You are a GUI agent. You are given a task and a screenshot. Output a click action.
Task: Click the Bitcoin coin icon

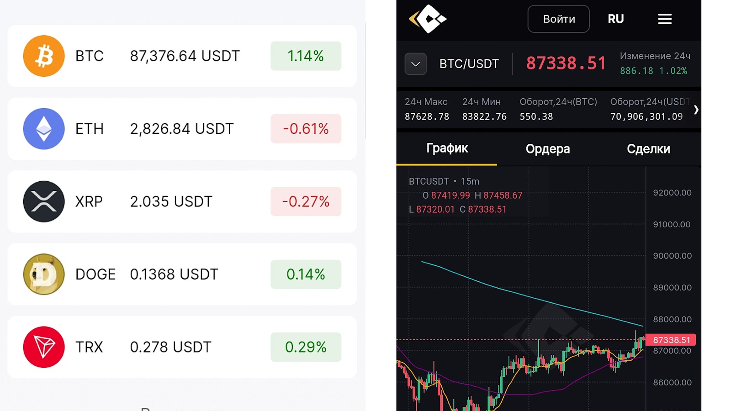pyautogui.click(x=44, y=56)
